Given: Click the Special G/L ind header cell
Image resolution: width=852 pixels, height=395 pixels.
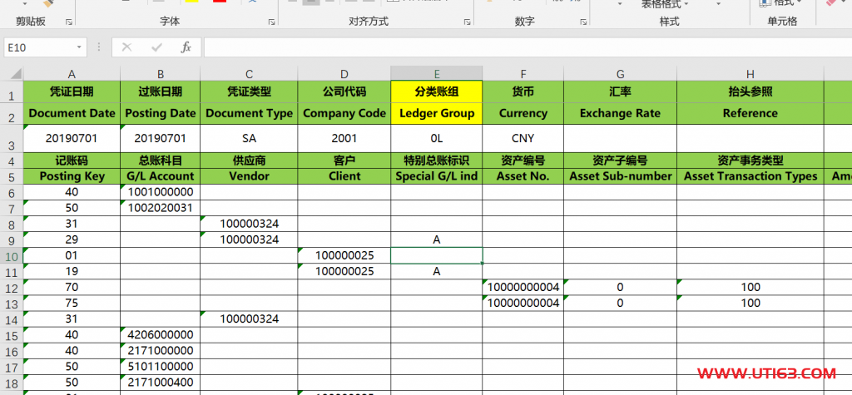Looking at the screenshot, I should coord(436,176).
